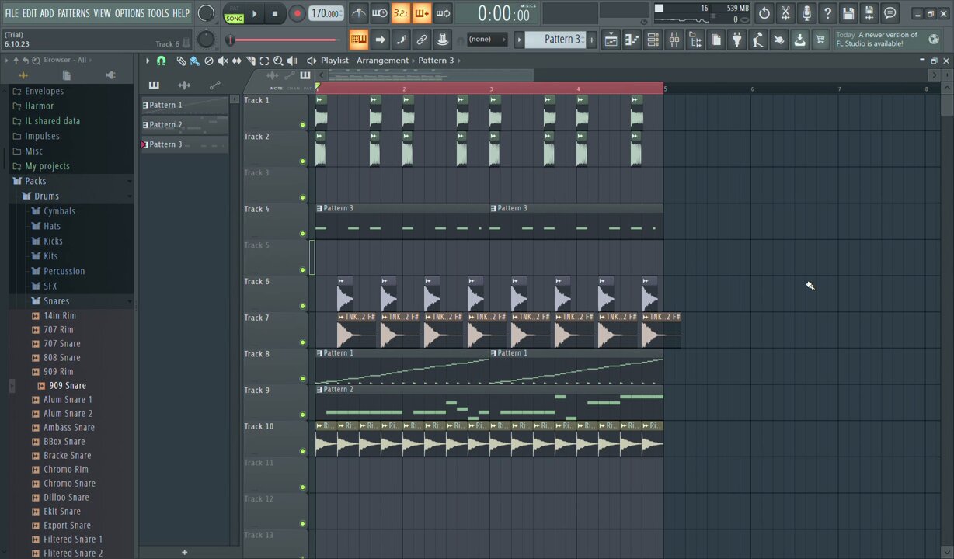Select the Zoom magnifier tool
The width and height of the screenshot is (954, 559).
click(x=278, y=61)
